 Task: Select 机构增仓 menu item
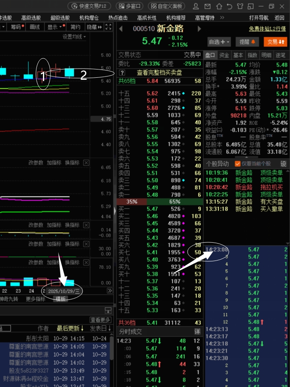click(89, 18)
